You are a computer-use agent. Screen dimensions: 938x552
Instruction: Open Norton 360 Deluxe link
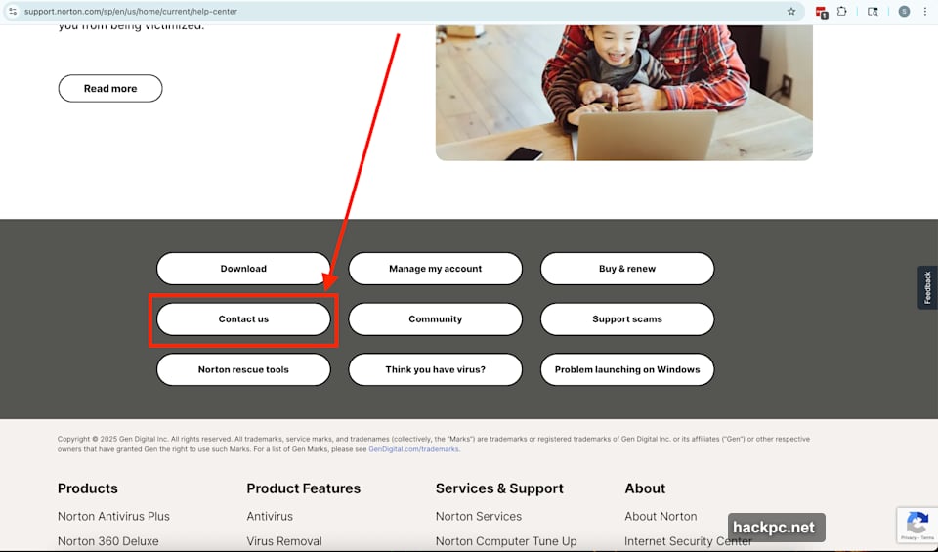[x=108, y=541]
